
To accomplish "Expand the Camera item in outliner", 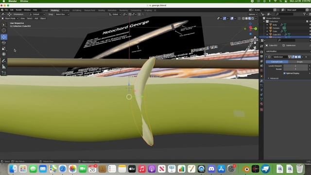I will (267, 28).
